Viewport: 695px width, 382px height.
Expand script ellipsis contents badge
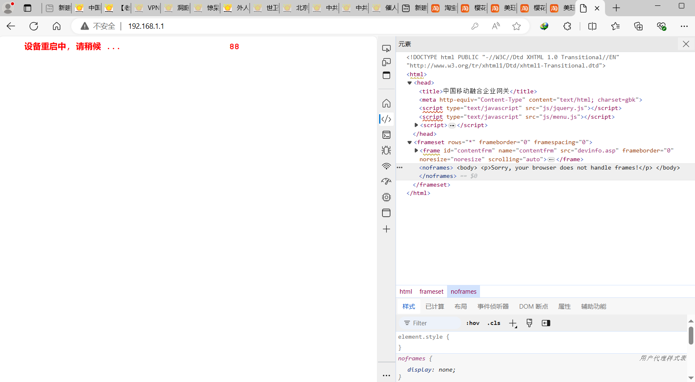tap(452, 125)
